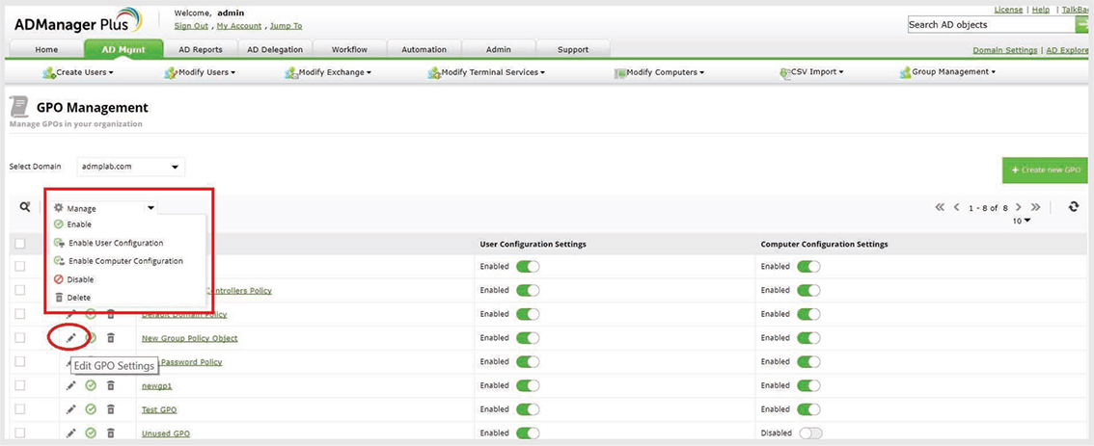Viewport: 1094px width, 446px height.
Task: Open the Unused GPO link
Action: [x=165, y=433]
